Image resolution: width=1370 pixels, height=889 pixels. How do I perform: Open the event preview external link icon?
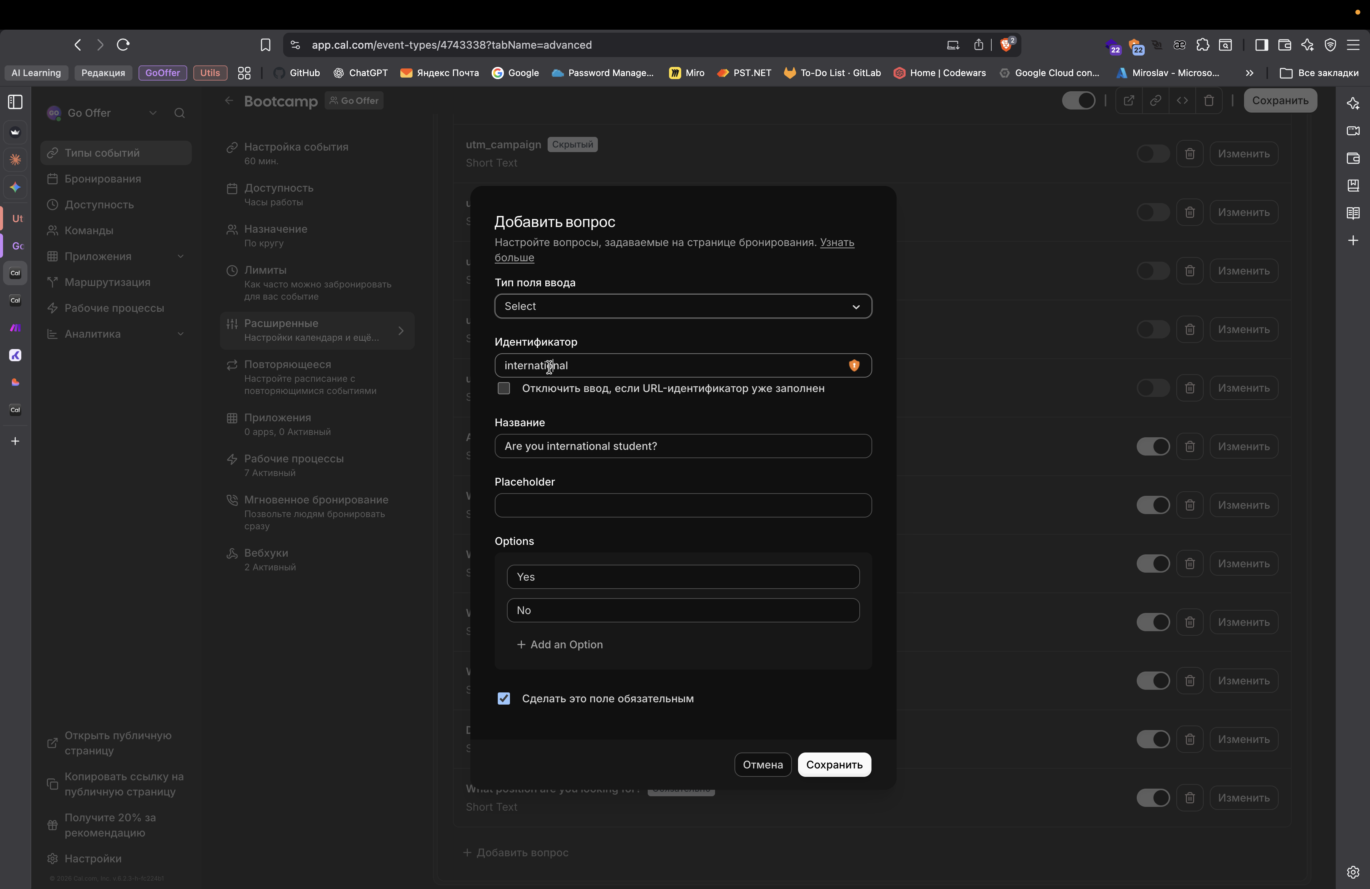(1129, 101)
